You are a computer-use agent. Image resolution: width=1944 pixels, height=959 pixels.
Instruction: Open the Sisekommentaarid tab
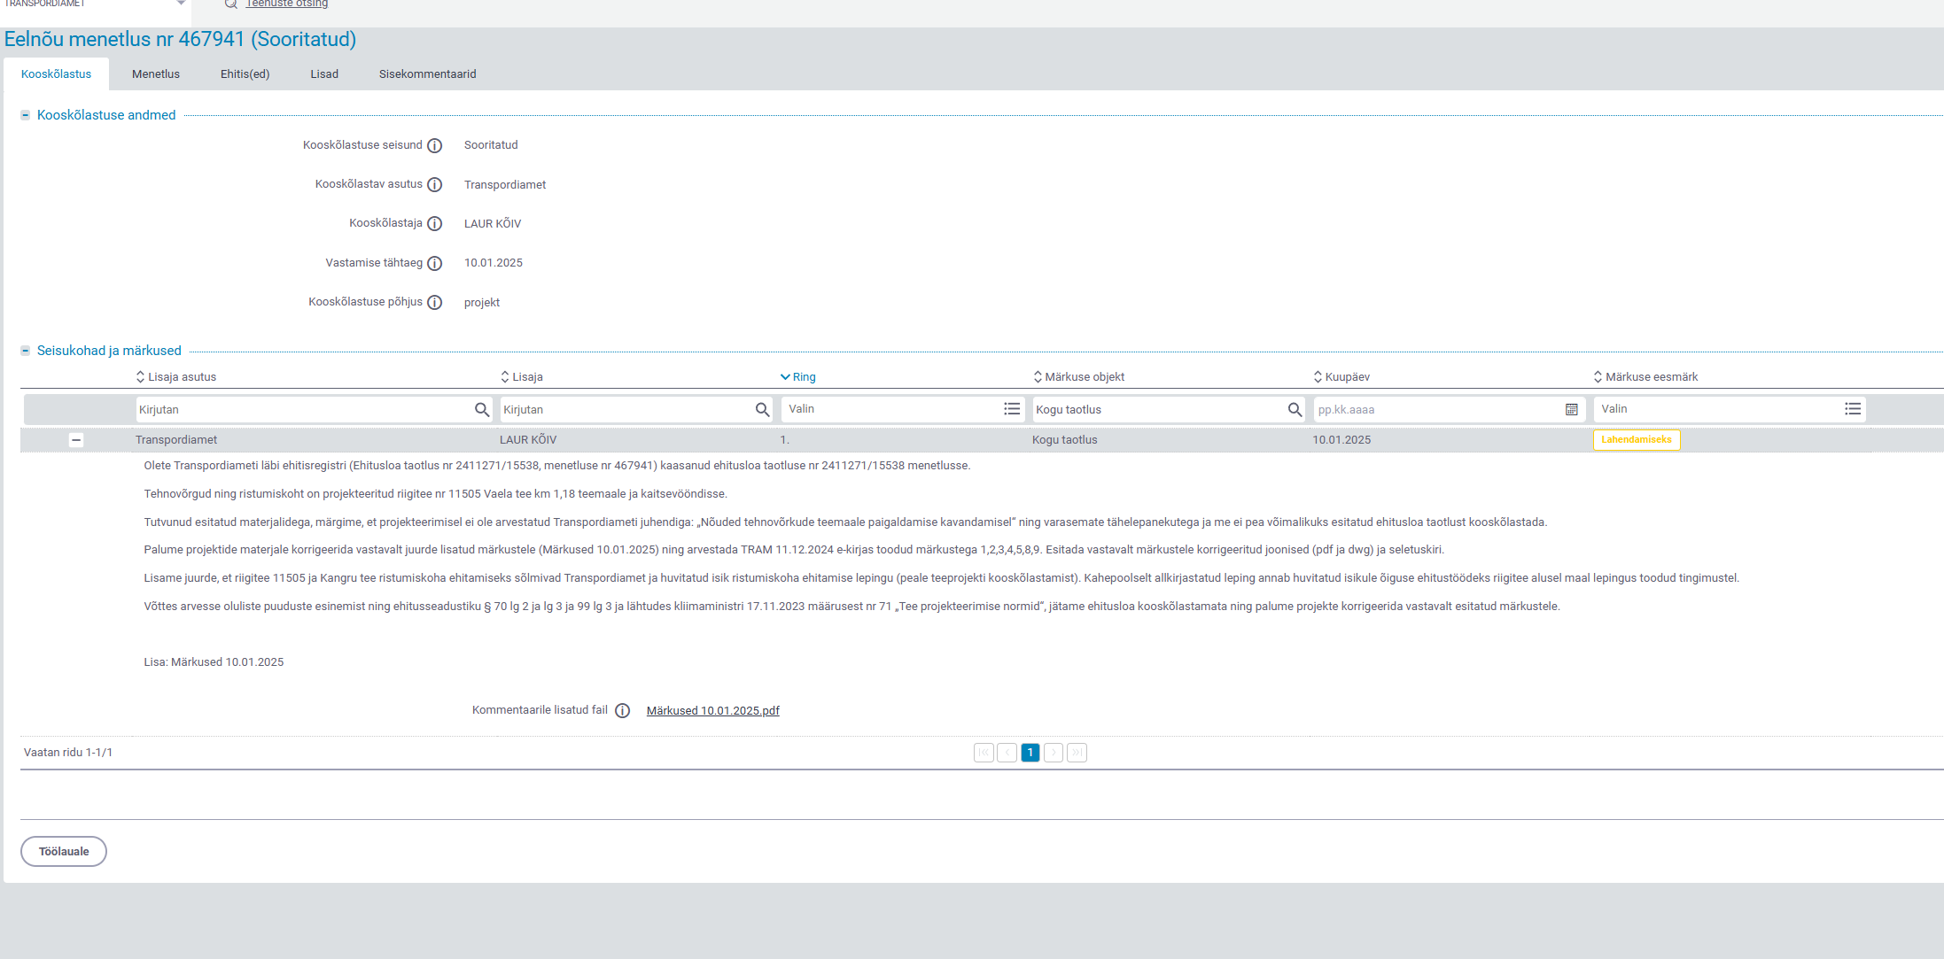click(427, 74)
